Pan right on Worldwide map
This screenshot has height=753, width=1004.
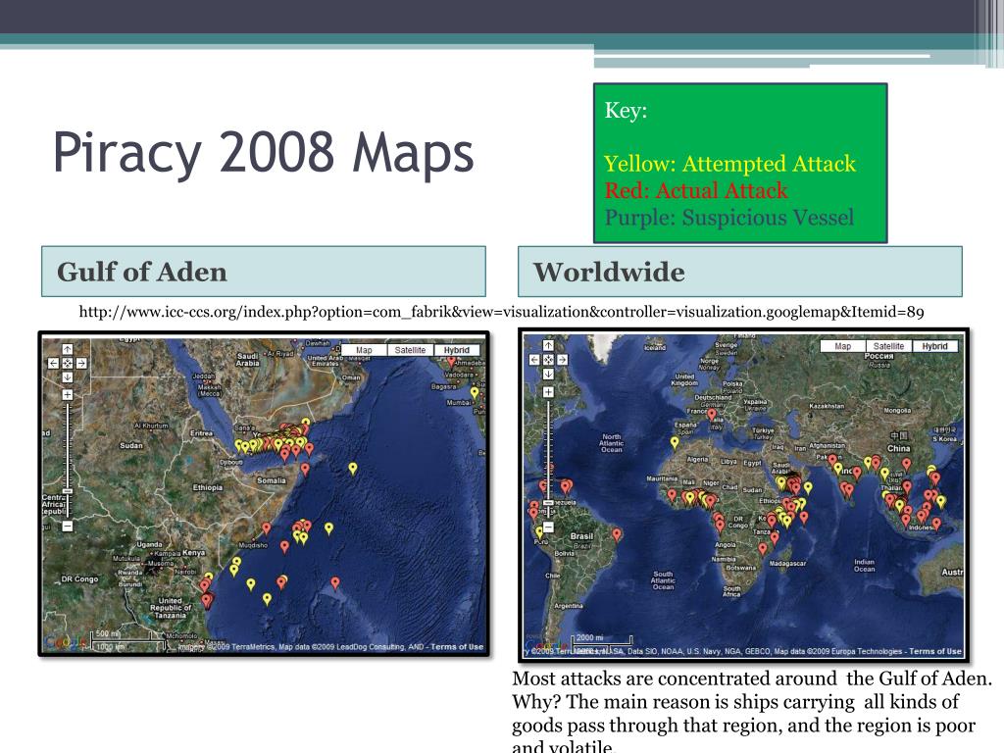click(562, 360)
